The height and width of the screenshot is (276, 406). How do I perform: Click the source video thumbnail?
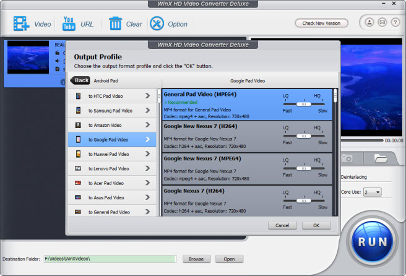click(x=28, y=58)
